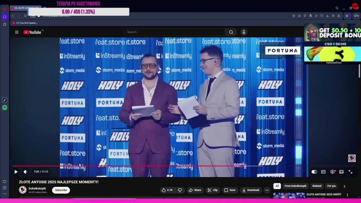The width and height of the screenshot is (361, 203).
Task: Toggle the autoplay switch in player
Action: point(314,172)
